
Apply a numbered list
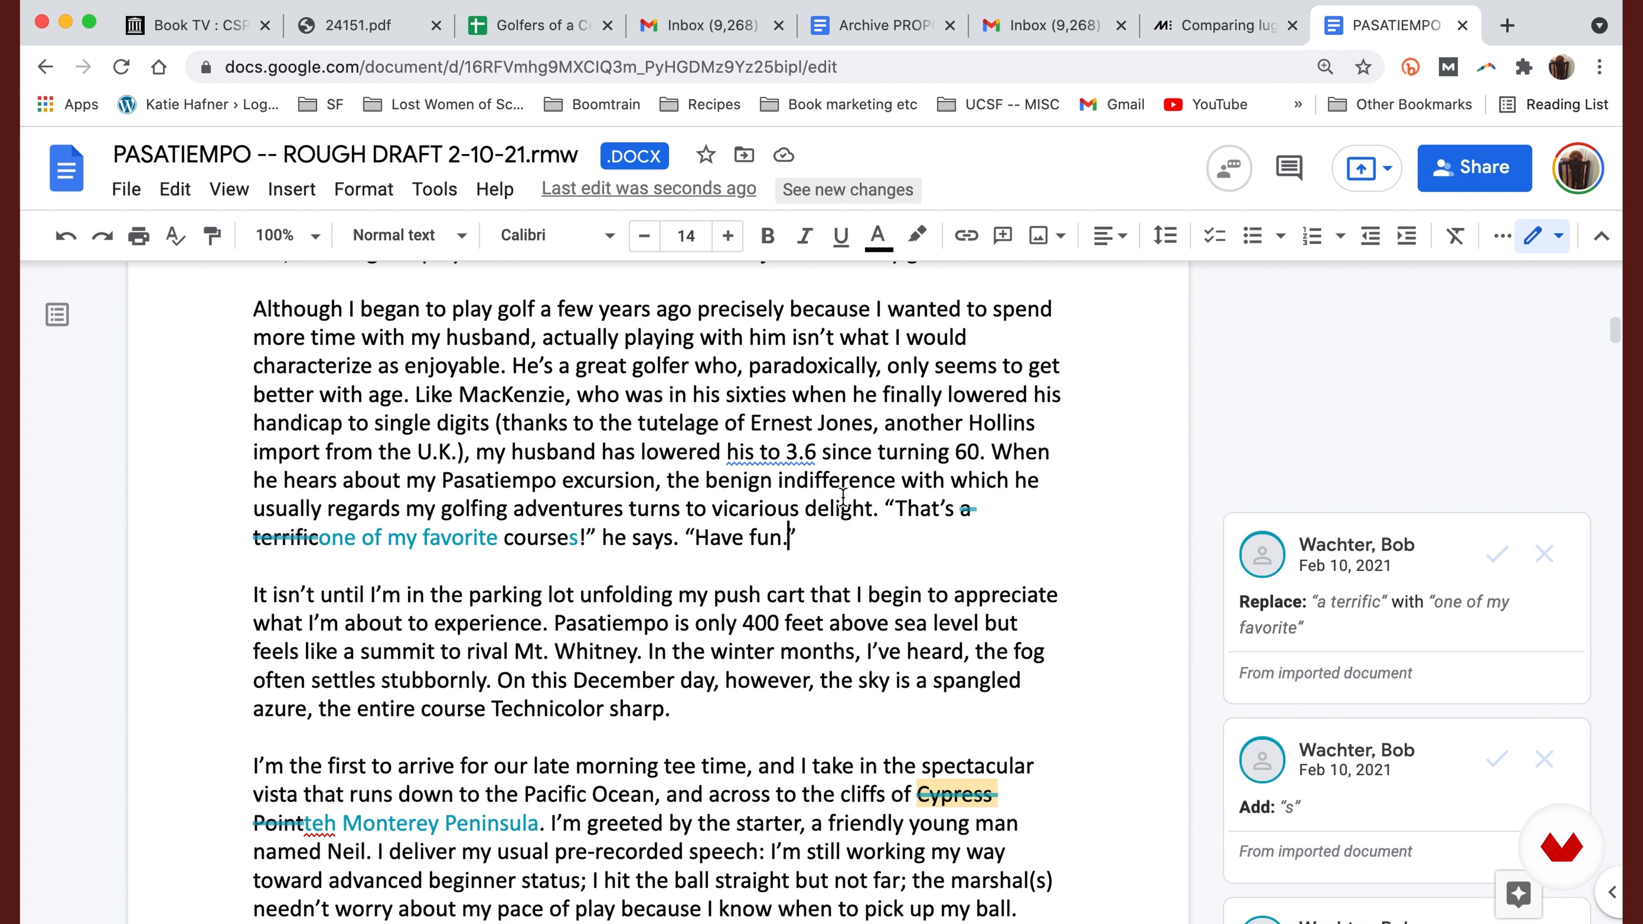pos(1312,236)
